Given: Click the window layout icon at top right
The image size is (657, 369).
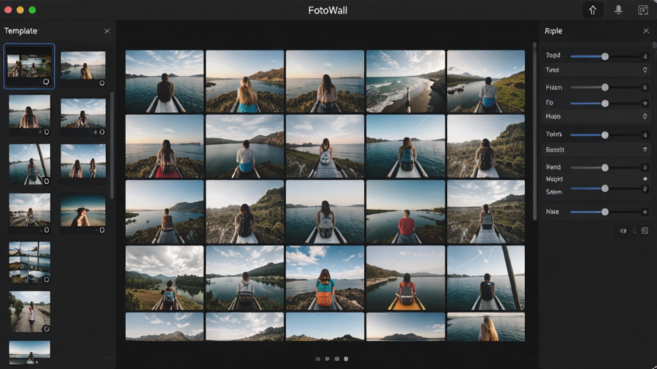Looking at the screenshot, I should click(643, 10).
